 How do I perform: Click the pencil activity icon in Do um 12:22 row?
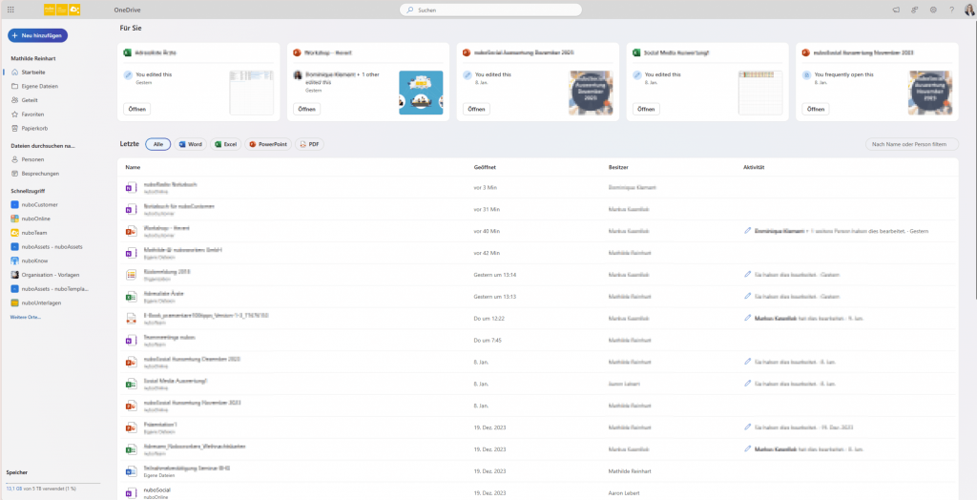pyautogui.click(x=748, y=318)
